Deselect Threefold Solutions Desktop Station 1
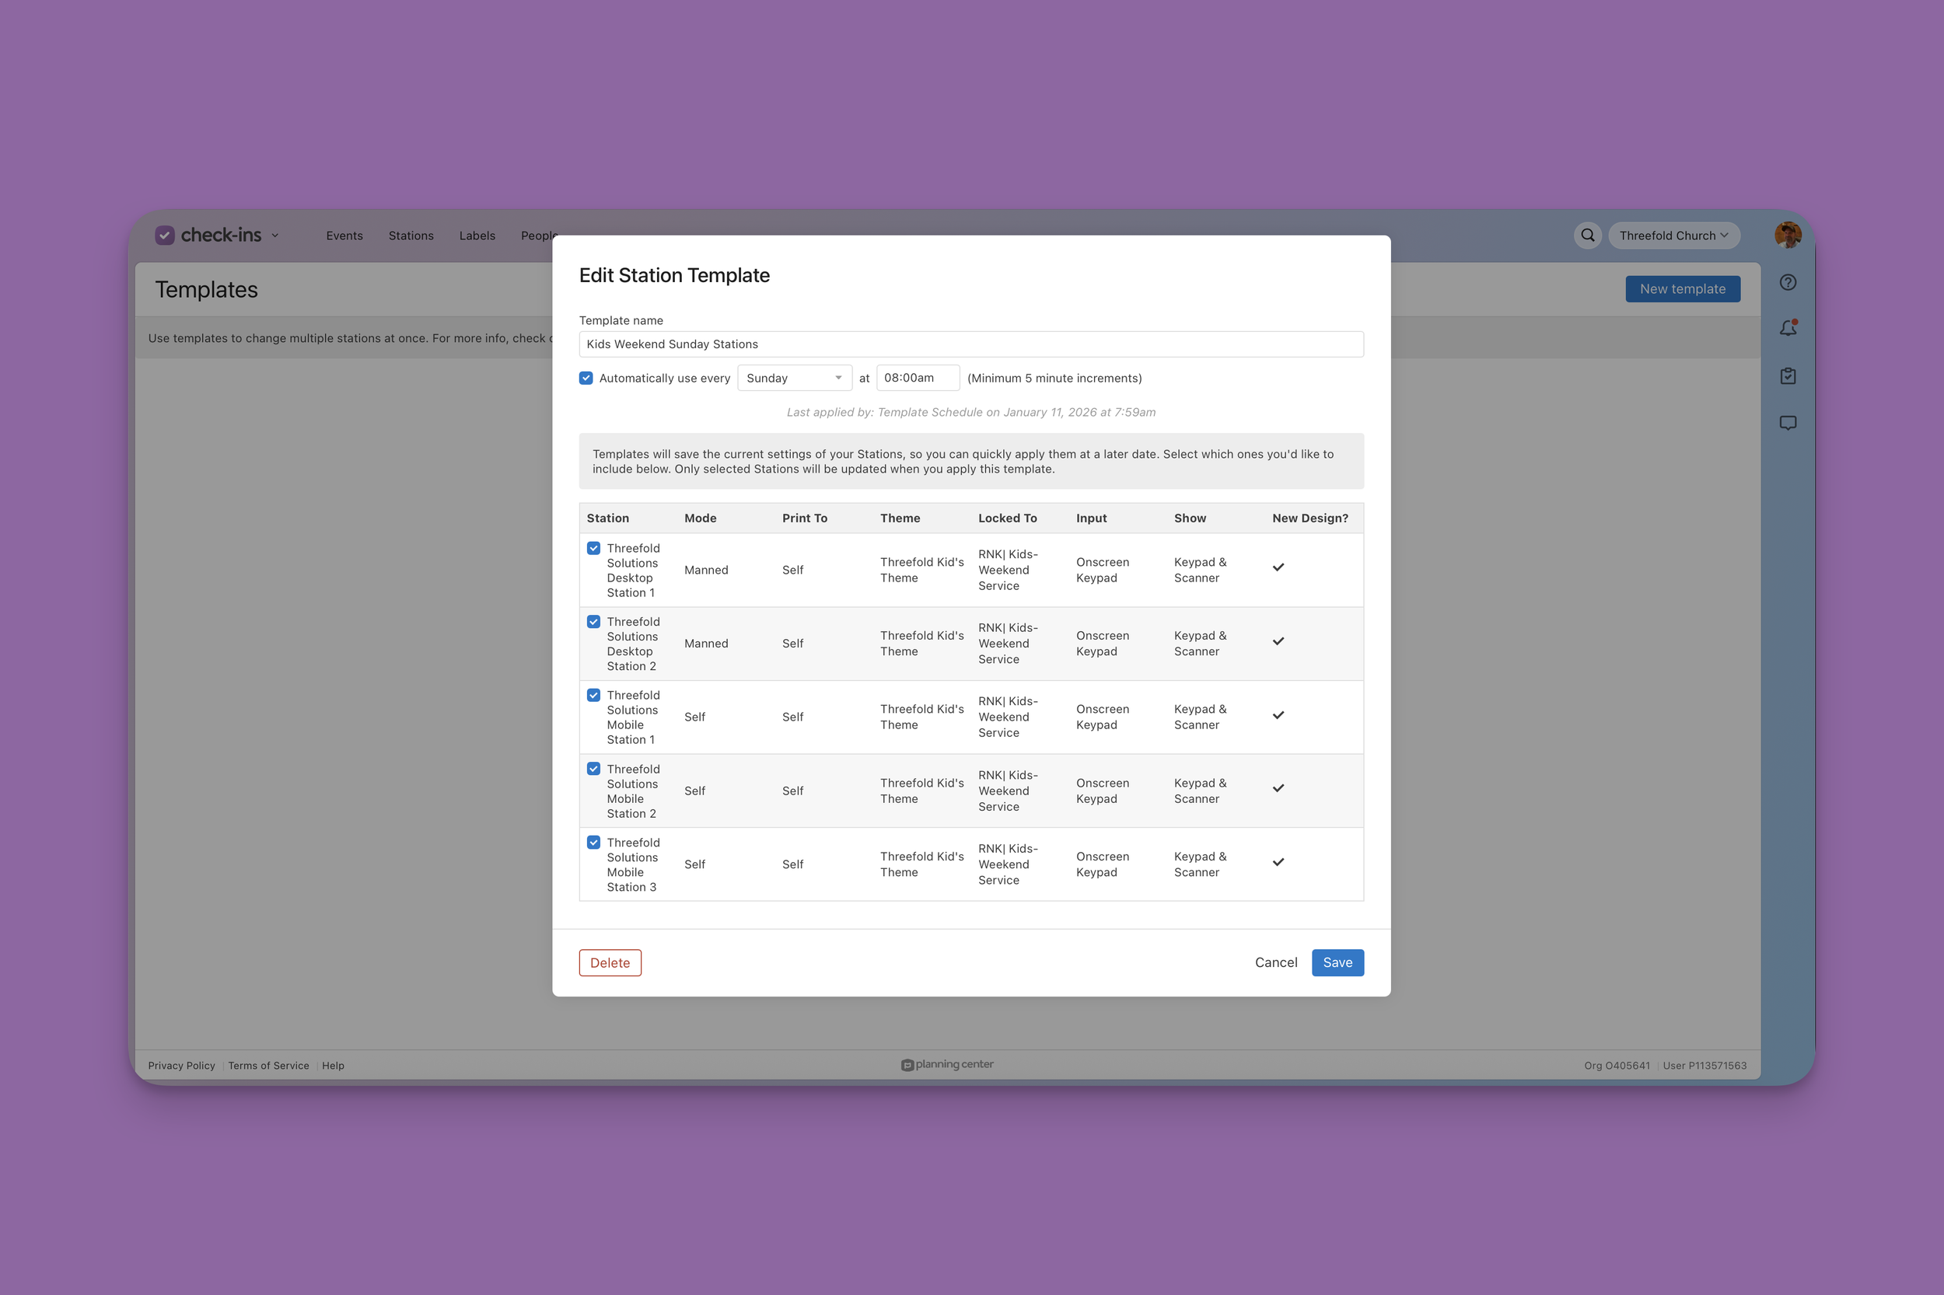The width and height of the screenshot is (1944, 1295). 593,549
